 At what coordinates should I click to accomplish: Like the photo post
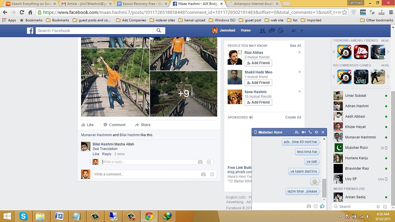point(87,125)
